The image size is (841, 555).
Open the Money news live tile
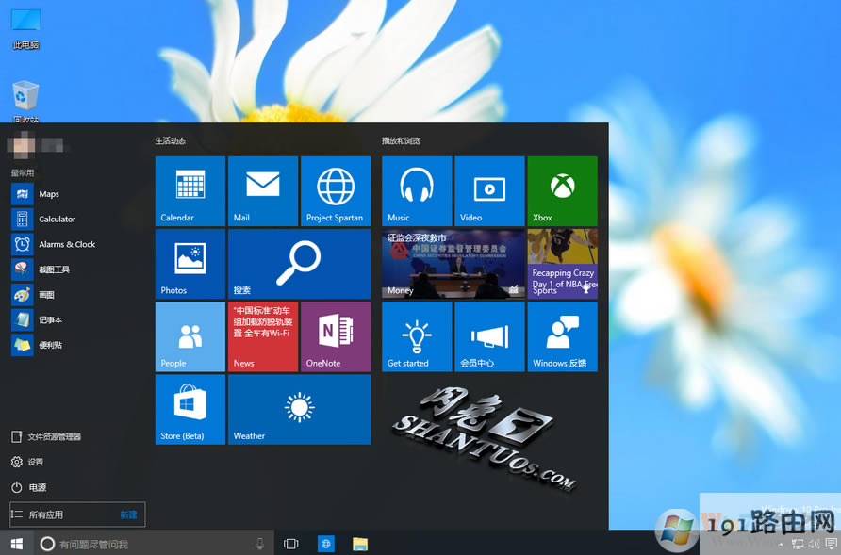tap(453, 264)
